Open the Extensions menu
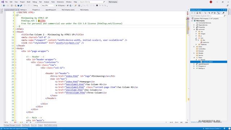The width and height of the screenshot is (231, 130). click(60, 2)
